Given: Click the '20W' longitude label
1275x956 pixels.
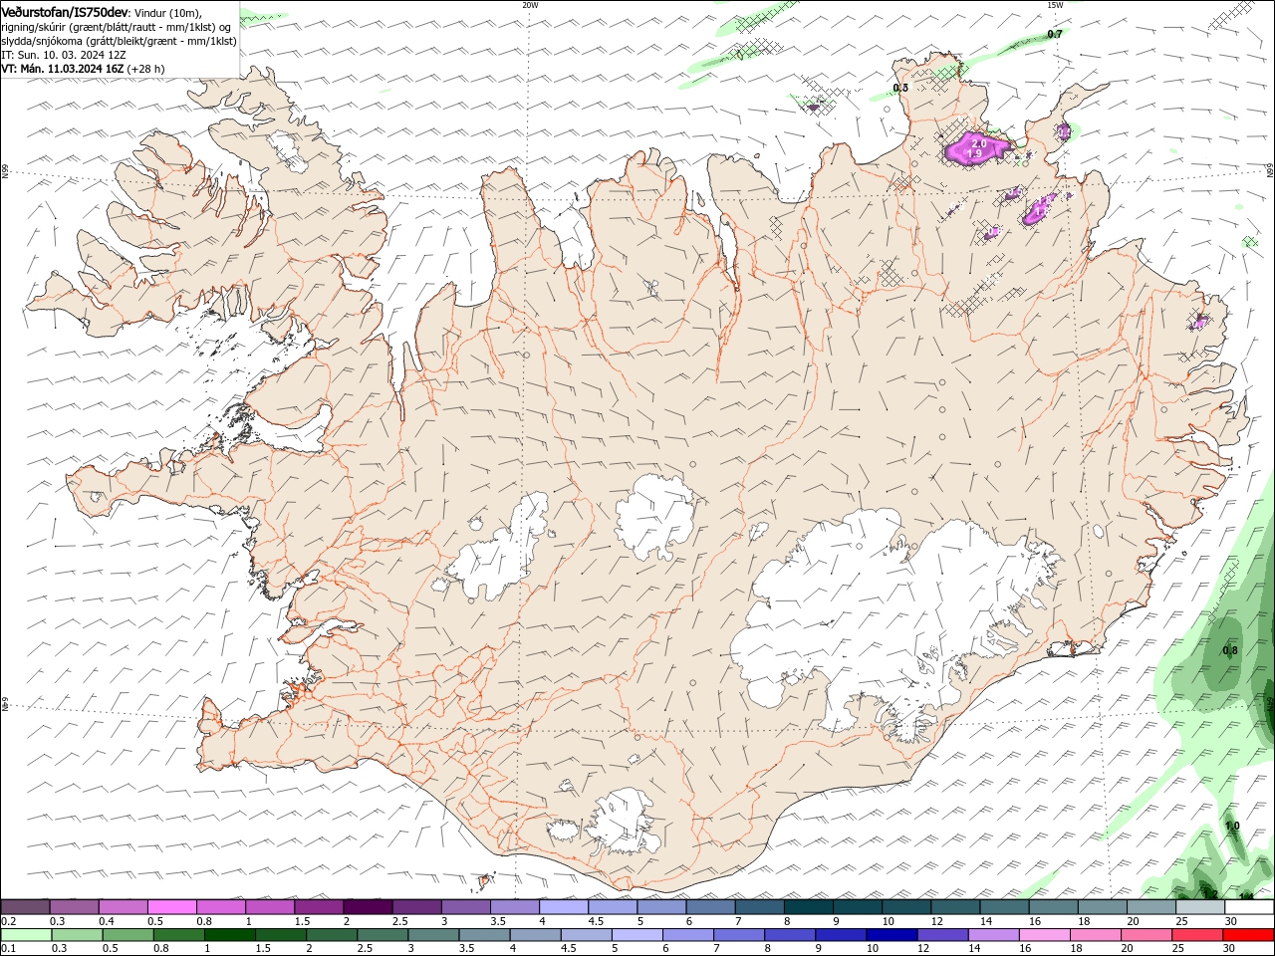Looking at the screenshot, I should 530,5.
